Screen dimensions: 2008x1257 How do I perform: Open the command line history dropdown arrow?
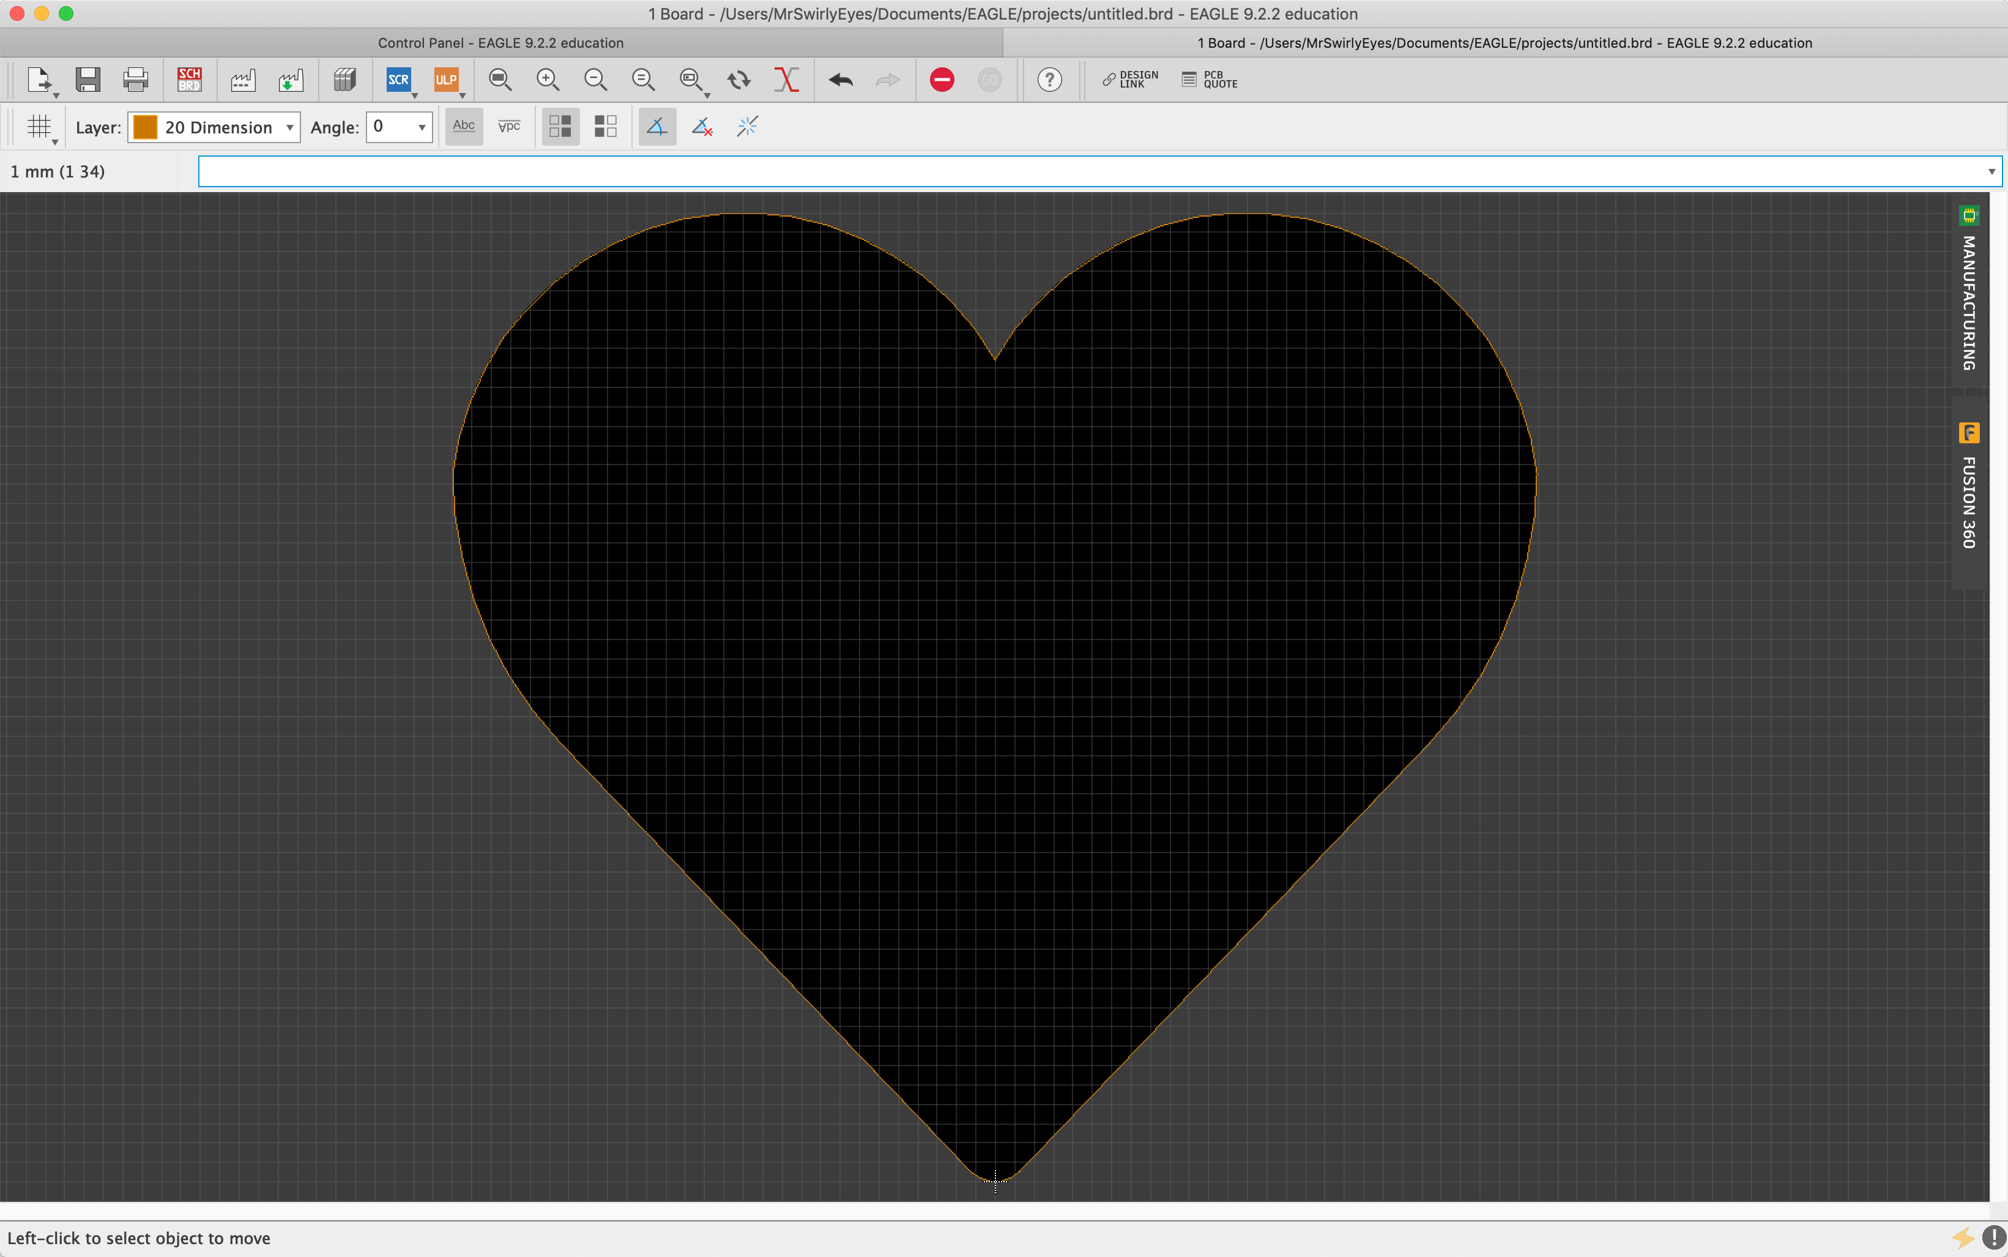[x=1991, y=172]
